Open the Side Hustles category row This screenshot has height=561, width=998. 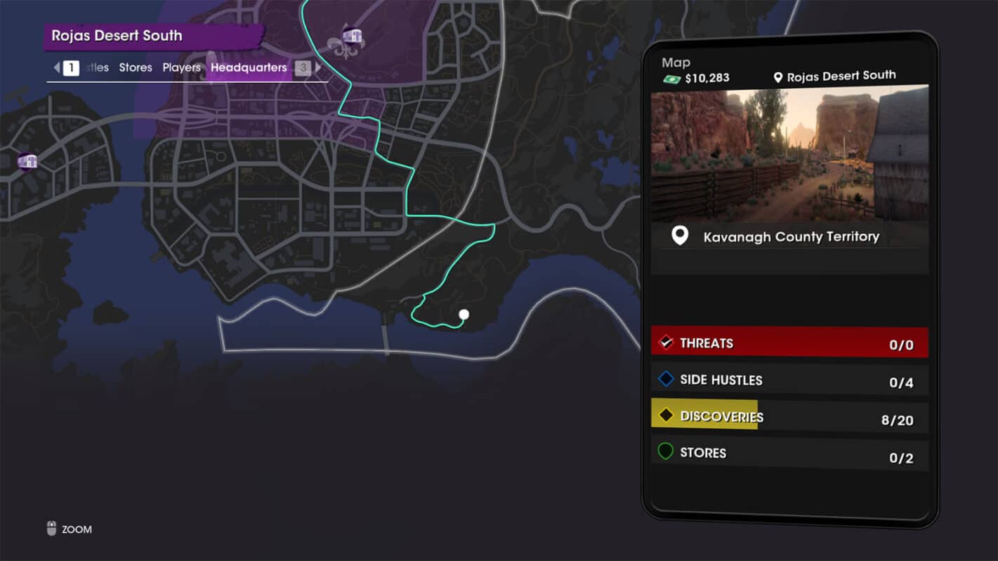point(789,380)
